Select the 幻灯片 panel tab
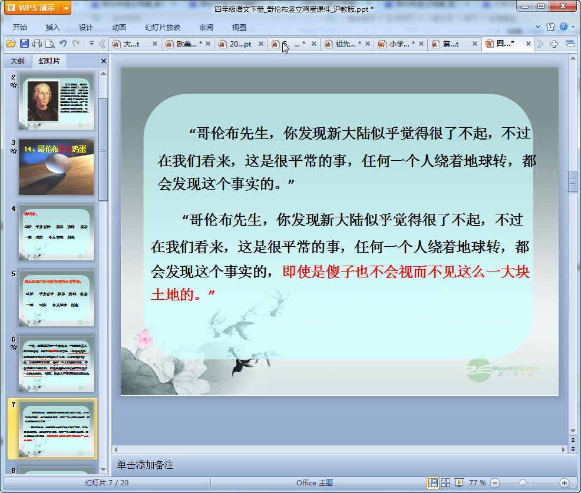 click(x=49, y=61)
